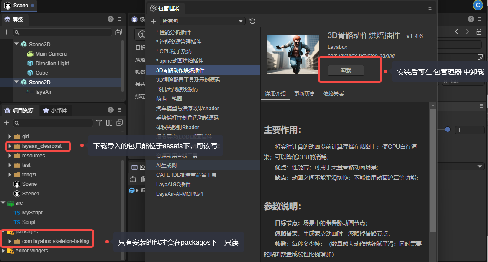Add a new node in hierarchy panel
The width and height of the screenshot is (488, 262).
coord(7,32)
